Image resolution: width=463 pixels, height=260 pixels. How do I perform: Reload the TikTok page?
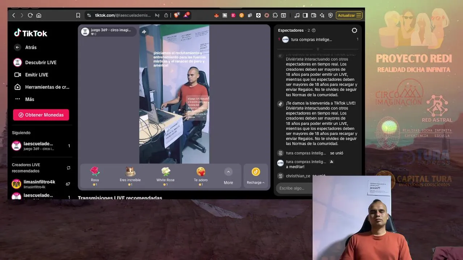point(30,15)
